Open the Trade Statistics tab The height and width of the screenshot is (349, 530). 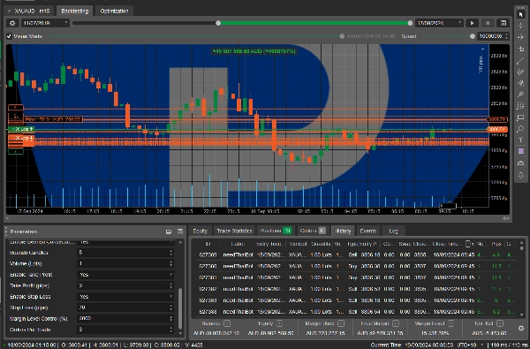click(x=235, y=231)
